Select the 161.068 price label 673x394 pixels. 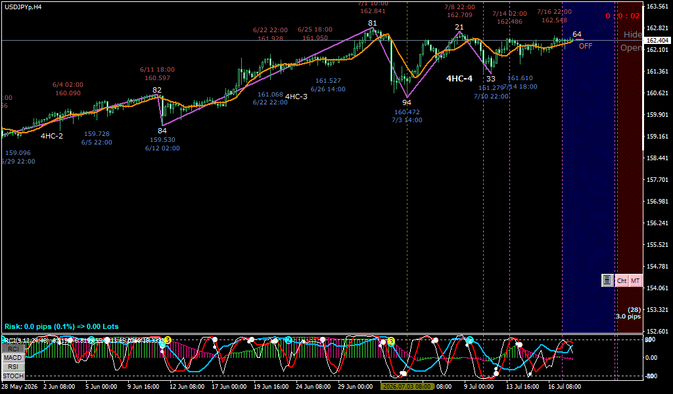(x=270, y=95)
